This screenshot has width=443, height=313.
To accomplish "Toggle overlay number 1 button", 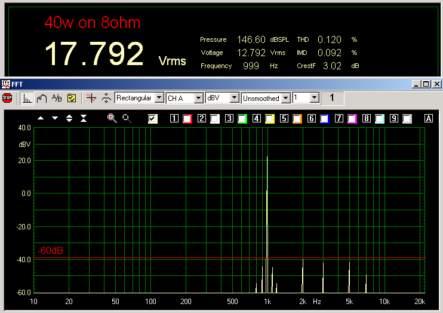I will pos(174,118).
